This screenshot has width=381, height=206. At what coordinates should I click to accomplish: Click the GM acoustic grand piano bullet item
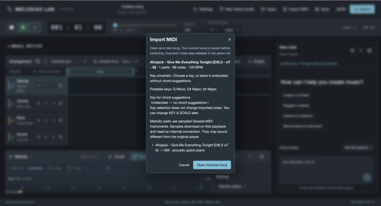click(x=191, y=148)
